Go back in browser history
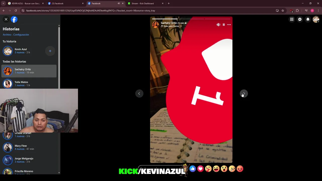Screen dimensions: 322x181 coord(4,11)
